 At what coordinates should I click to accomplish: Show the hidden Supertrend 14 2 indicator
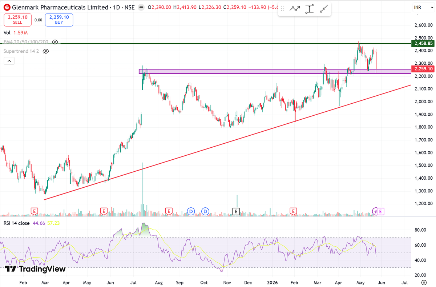[46, 51]
